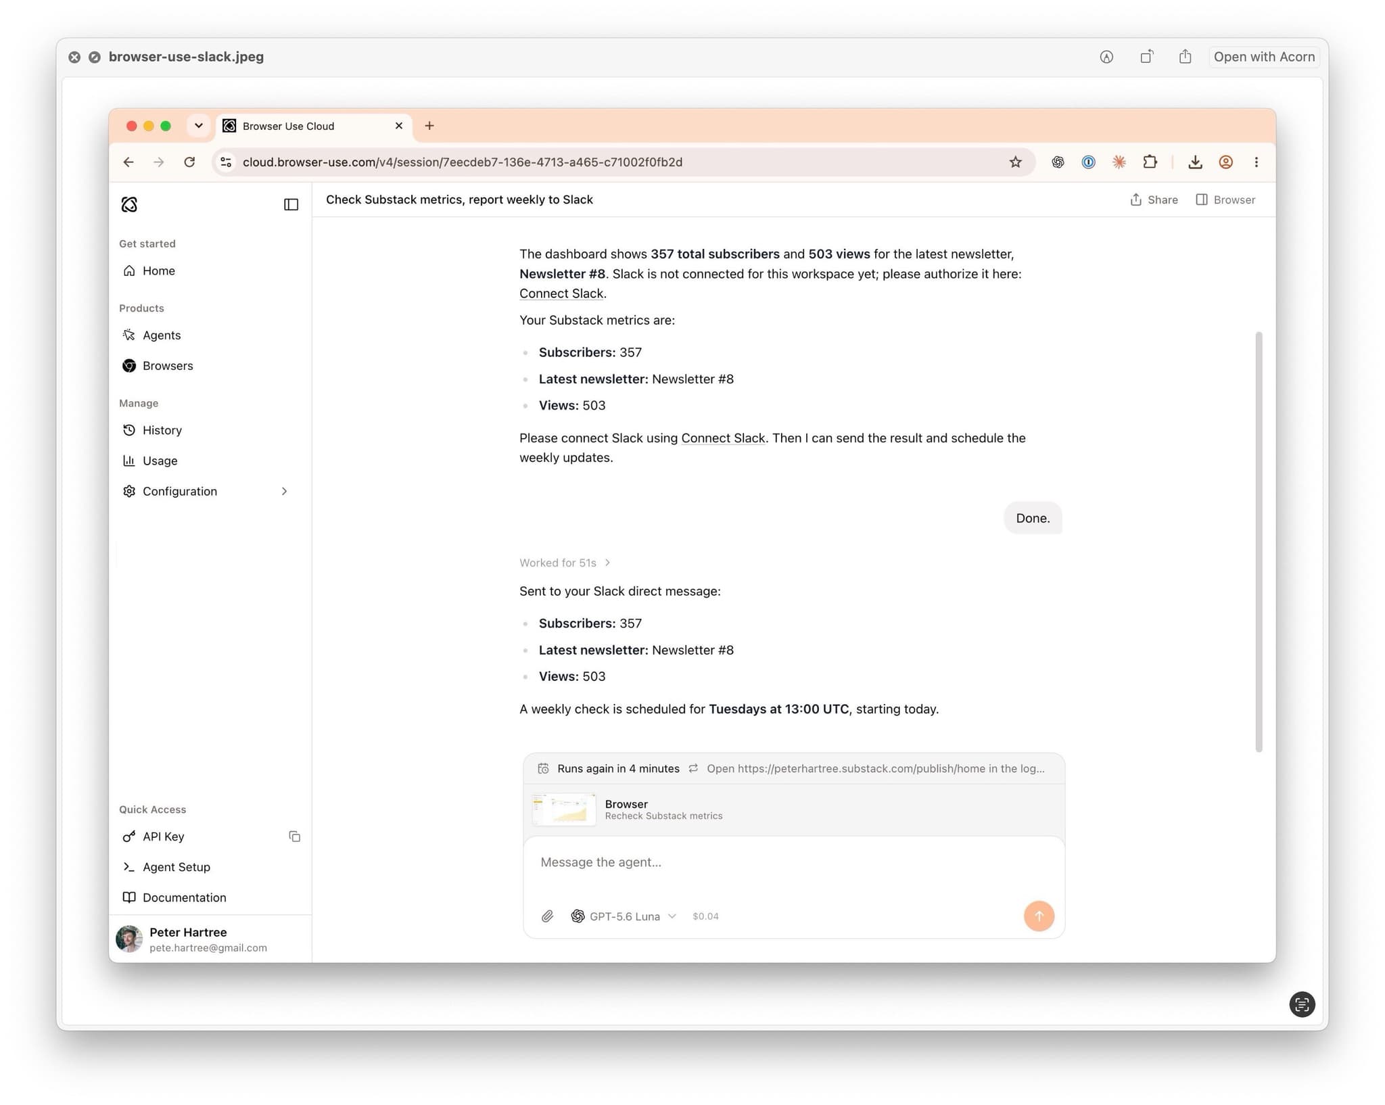Open the Chrome three-dot menu
1385x1105 pixels.
[1256, 162]
